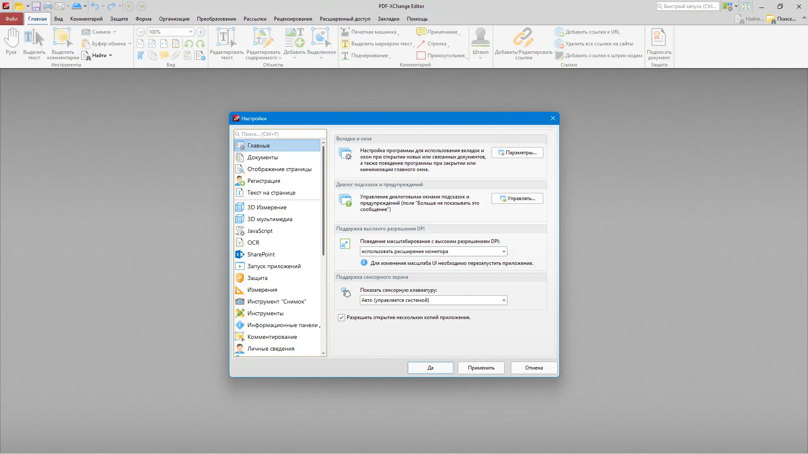Open the Штамп (Stamp) tool
The height and width of the screenshot is (454, 808).
click(480, 42)
